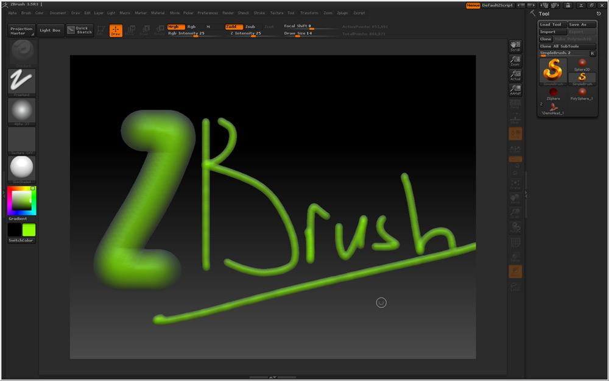Toggle the Rgb mode

point(191,27)
